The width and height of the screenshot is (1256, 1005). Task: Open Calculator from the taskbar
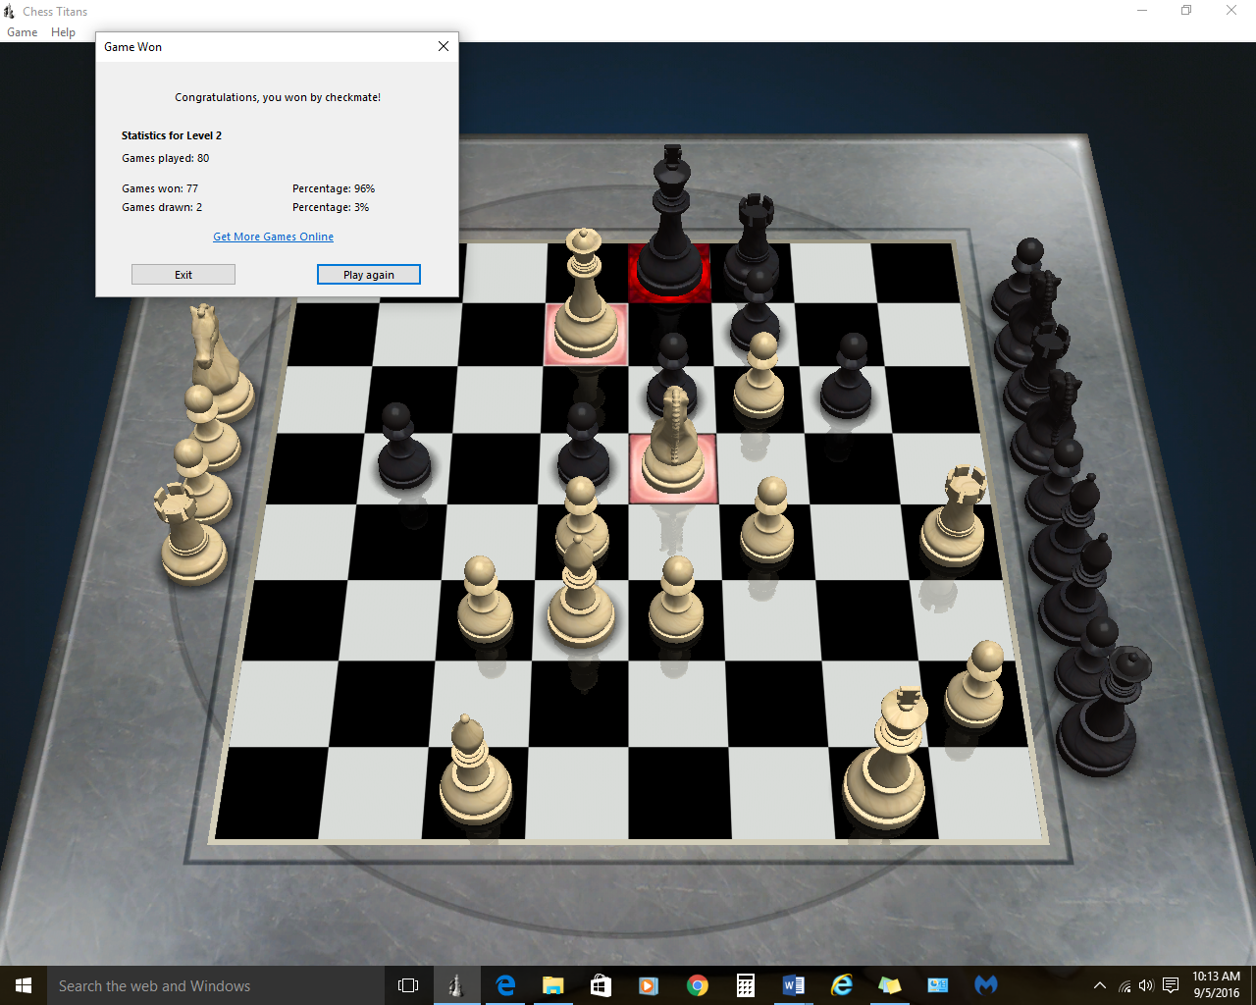(x=746, y=985)
